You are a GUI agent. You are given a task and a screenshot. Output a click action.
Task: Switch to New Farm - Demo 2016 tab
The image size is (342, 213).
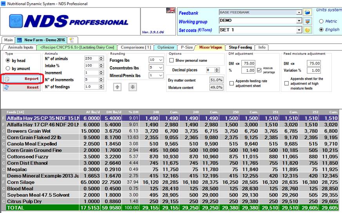pyautogui.click(x=41, y=40)
